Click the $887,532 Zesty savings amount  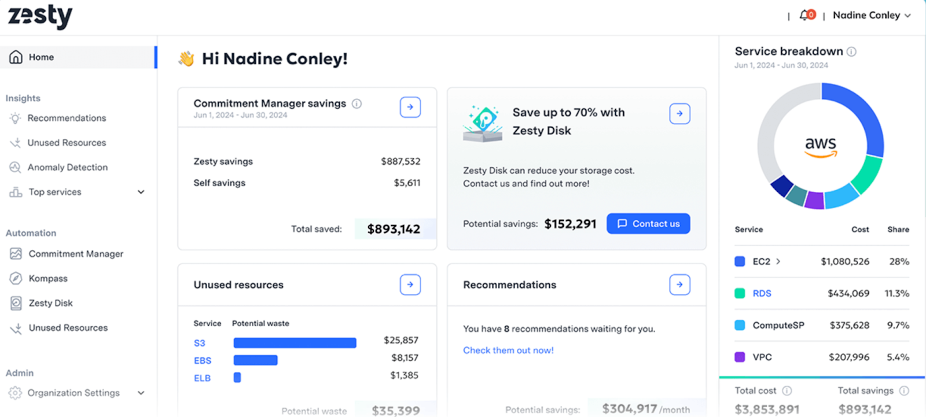[x=400, y=161]
